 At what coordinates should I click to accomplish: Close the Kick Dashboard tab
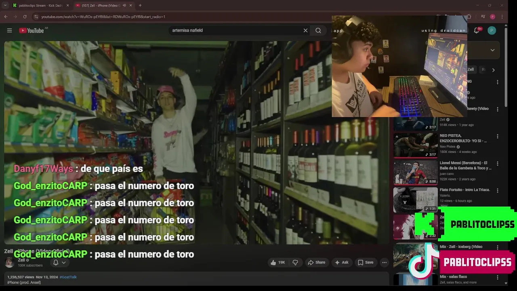pos(67,6)
